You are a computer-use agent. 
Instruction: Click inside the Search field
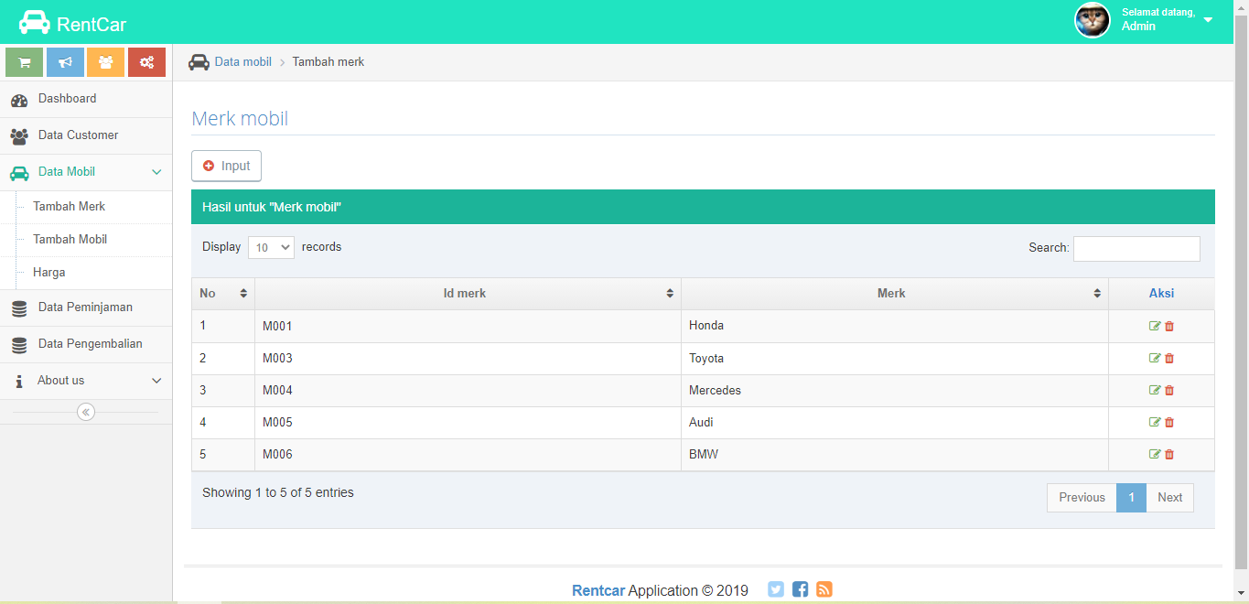coord(1136,248)
